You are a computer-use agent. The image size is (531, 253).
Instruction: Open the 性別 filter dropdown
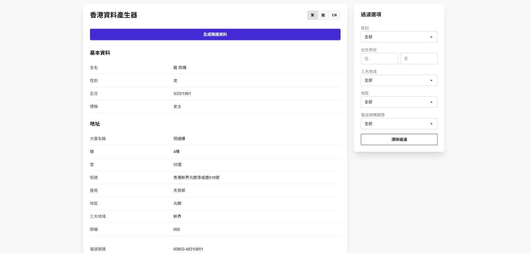pos(399,37)
